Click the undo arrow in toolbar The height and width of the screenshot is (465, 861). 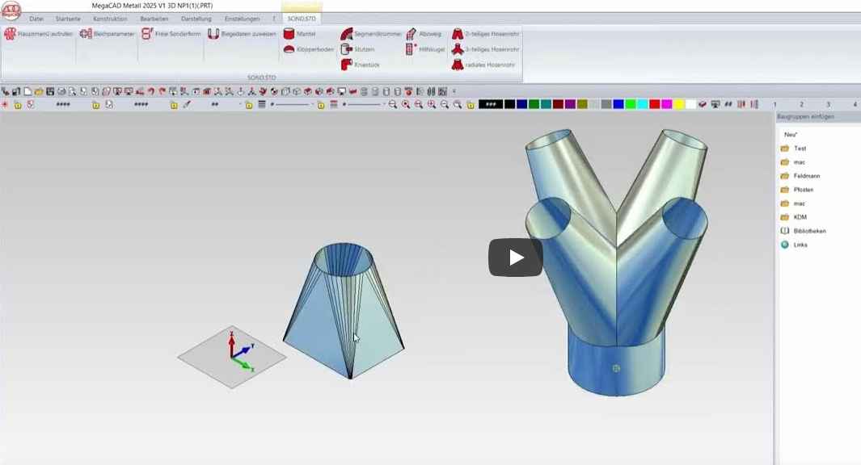pyautogui.click(x=150, y=92)
